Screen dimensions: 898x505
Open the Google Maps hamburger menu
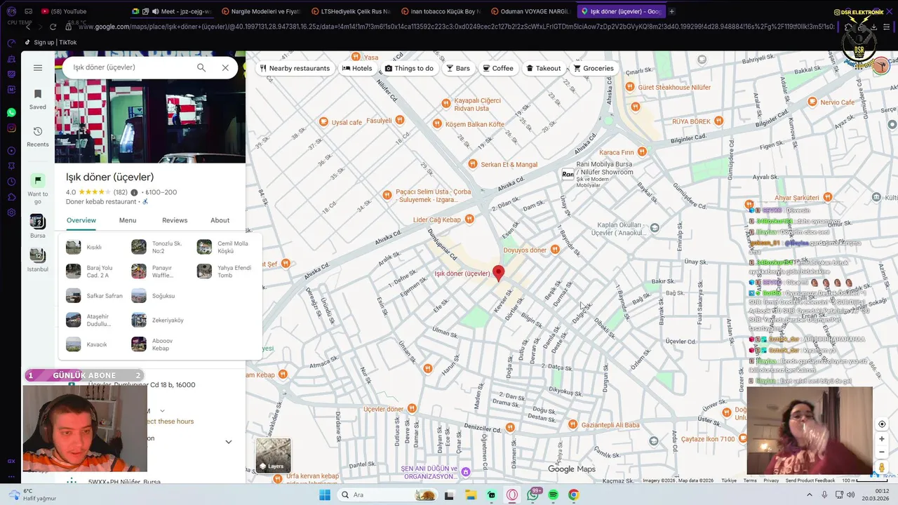[38, 68]
